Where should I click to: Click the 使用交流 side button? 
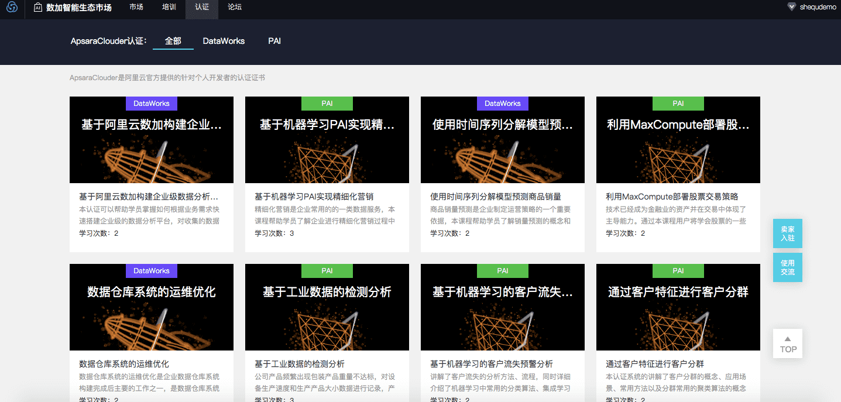(788, 267)
